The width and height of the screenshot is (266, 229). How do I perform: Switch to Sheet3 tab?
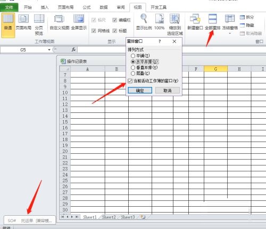click(x=128, y=217)
